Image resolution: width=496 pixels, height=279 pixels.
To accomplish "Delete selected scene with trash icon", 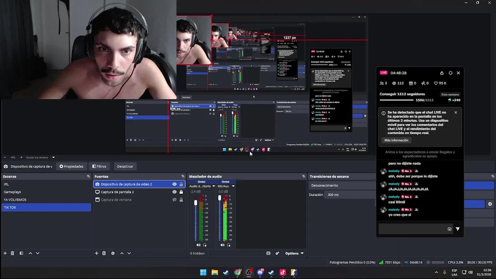I will [12, 253].
